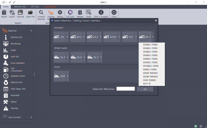Viewport: 207px width, 128px height.
Task: Expand the DX-3 dropdown arrow
Action: 84,37
